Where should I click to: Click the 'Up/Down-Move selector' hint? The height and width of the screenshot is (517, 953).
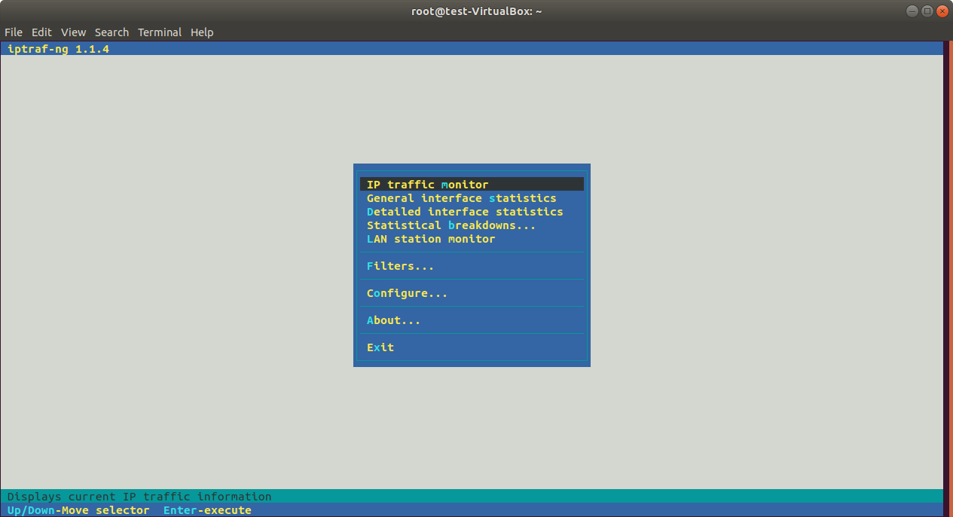[x=78, y=510]
